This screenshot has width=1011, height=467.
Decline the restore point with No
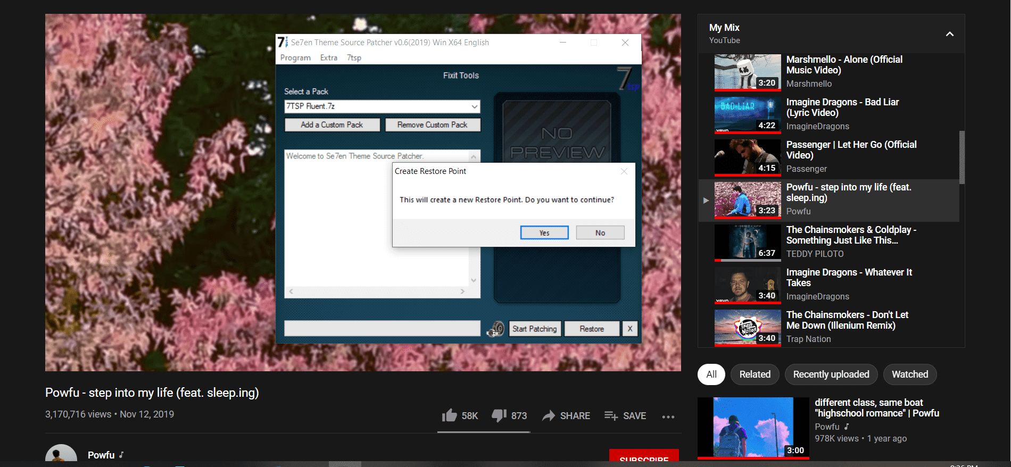(x=600, y=233)
